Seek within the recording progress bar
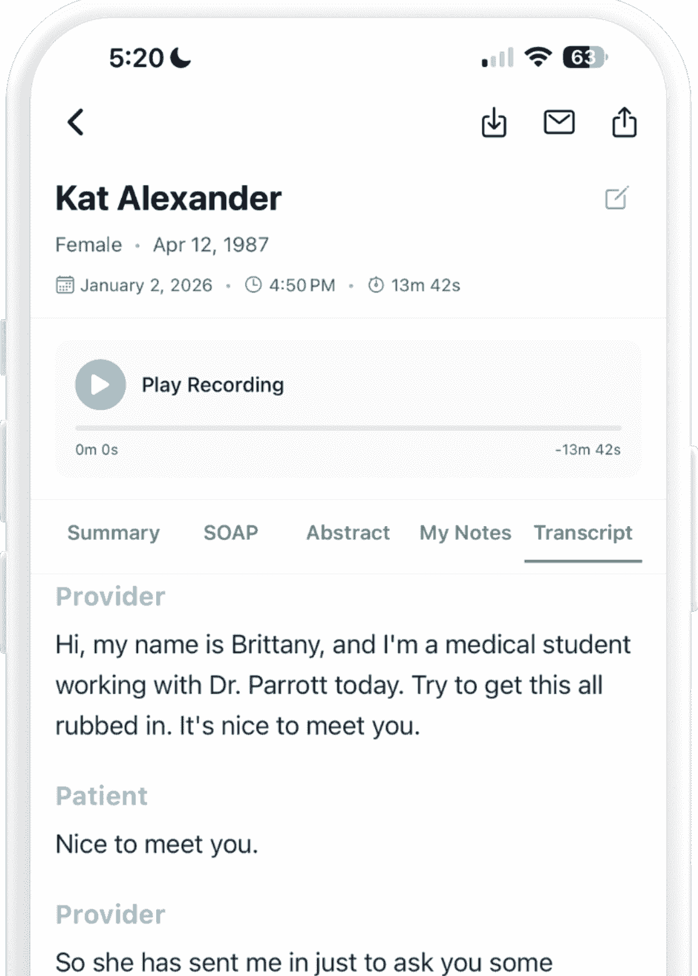The width and height of the screenshot is (698, 976). tap(348, 428)
